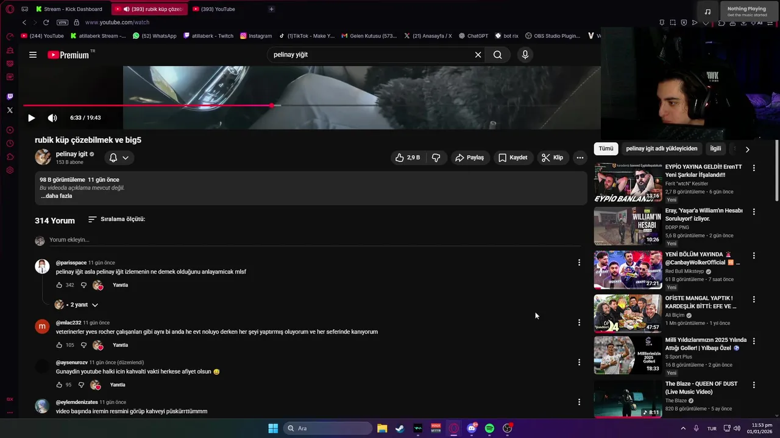Start voice search with the microphone
This screenshot has height=438, width=780.
525,55
